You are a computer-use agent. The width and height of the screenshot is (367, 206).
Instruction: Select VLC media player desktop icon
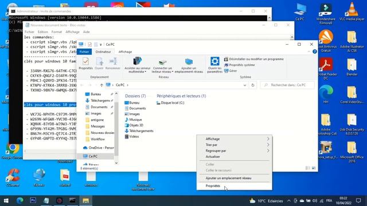[x=352, y=11]
